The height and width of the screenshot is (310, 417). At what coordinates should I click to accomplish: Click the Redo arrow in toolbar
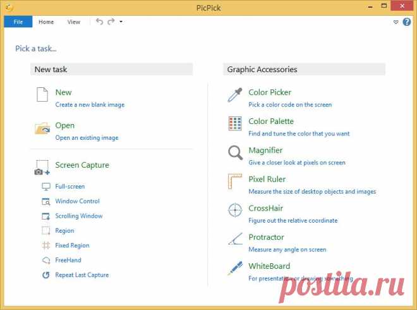point(111,22)
